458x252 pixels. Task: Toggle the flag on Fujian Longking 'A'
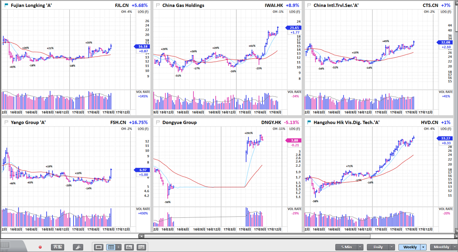point(6,5)
